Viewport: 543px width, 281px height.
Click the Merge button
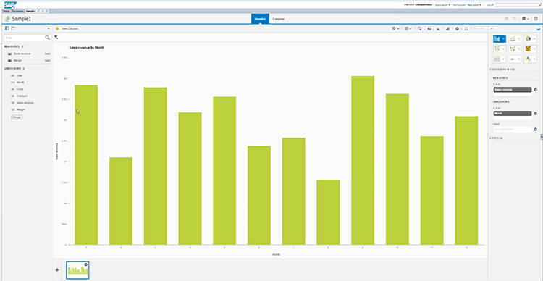coord(17,117)
